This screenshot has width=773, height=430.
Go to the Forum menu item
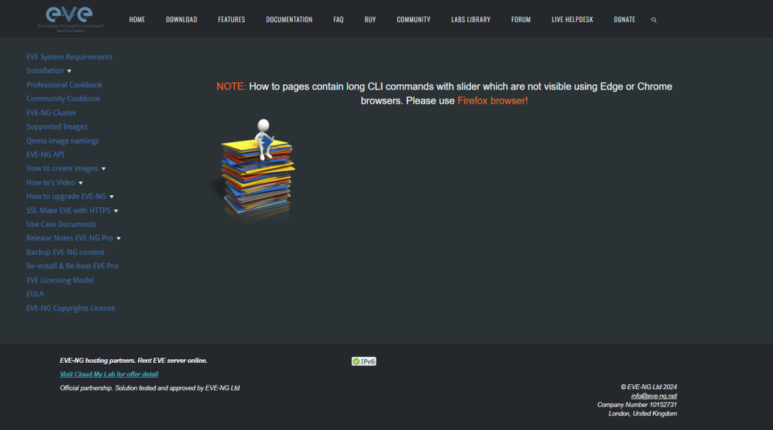[x=521, y=20]
